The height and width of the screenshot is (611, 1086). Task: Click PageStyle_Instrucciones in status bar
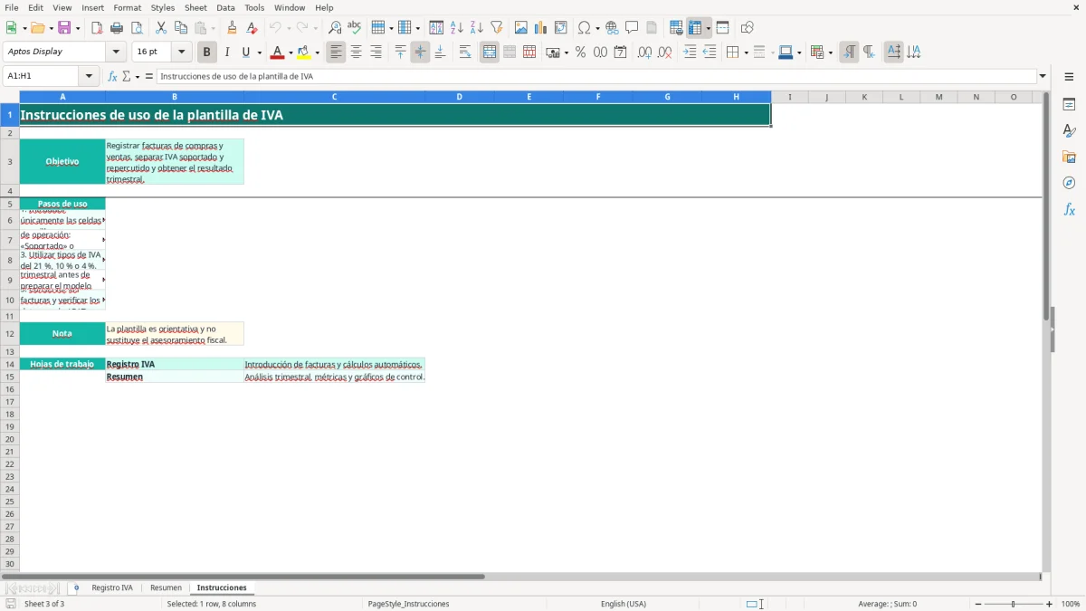pyautogui.click(x=408, y=604)
